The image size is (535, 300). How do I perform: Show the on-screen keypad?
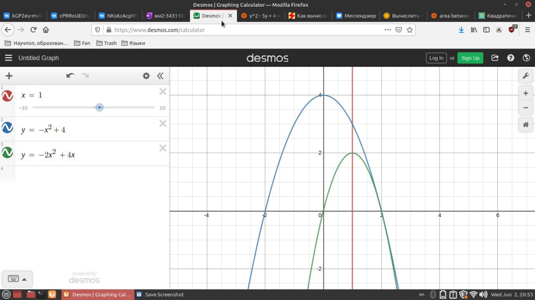[13, 279]
